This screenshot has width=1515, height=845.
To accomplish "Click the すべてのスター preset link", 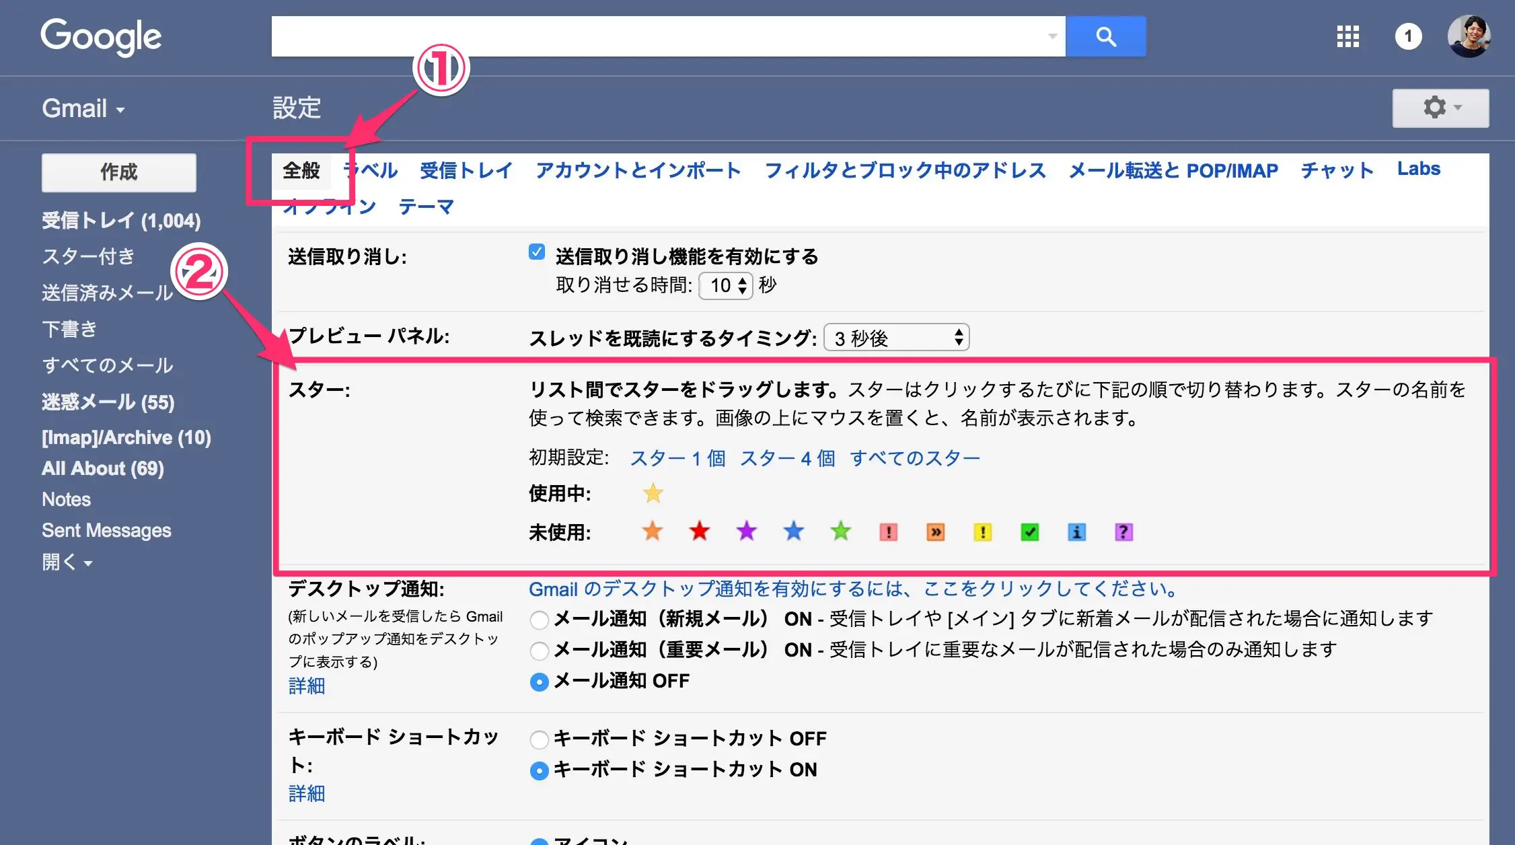I will (x=915, y=458).
